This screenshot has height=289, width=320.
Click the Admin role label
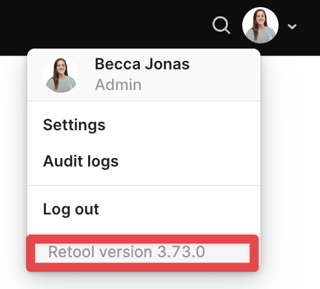118,85
